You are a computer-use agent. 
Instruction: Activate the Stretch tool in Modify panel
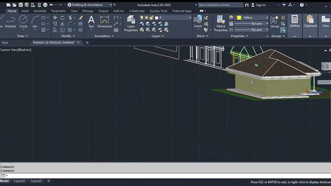[55, 30]
